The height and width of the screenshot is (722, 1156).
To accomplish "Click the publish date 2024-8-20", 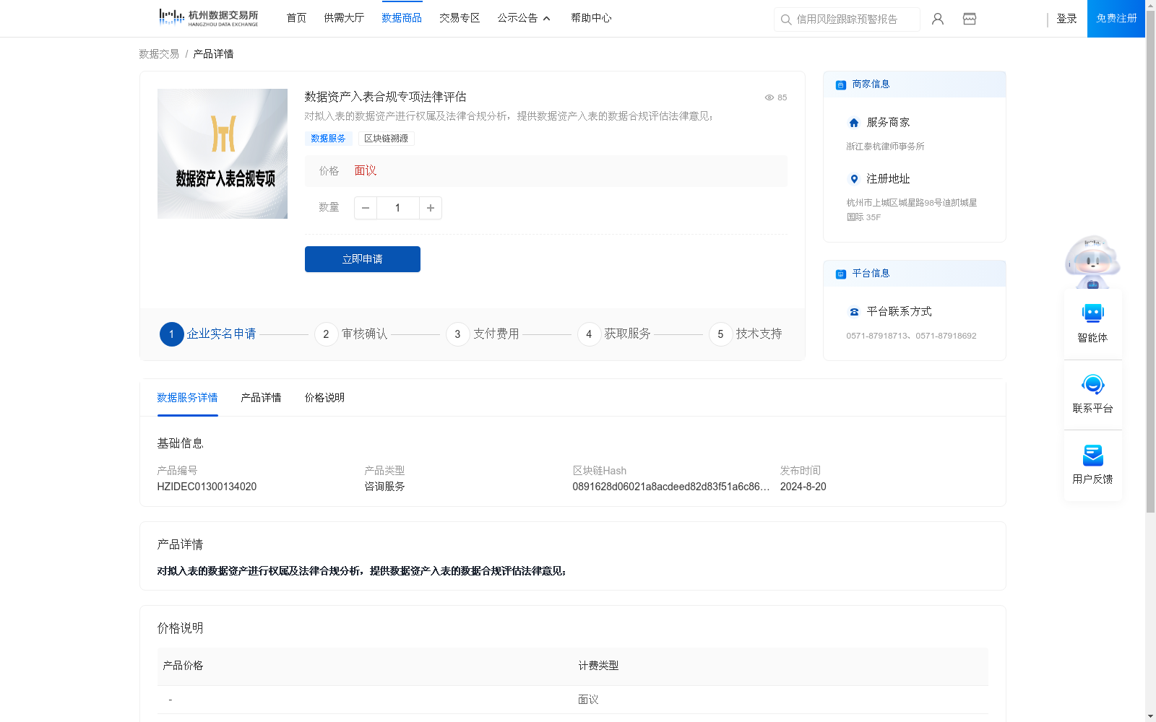I will tap(803, 487).
